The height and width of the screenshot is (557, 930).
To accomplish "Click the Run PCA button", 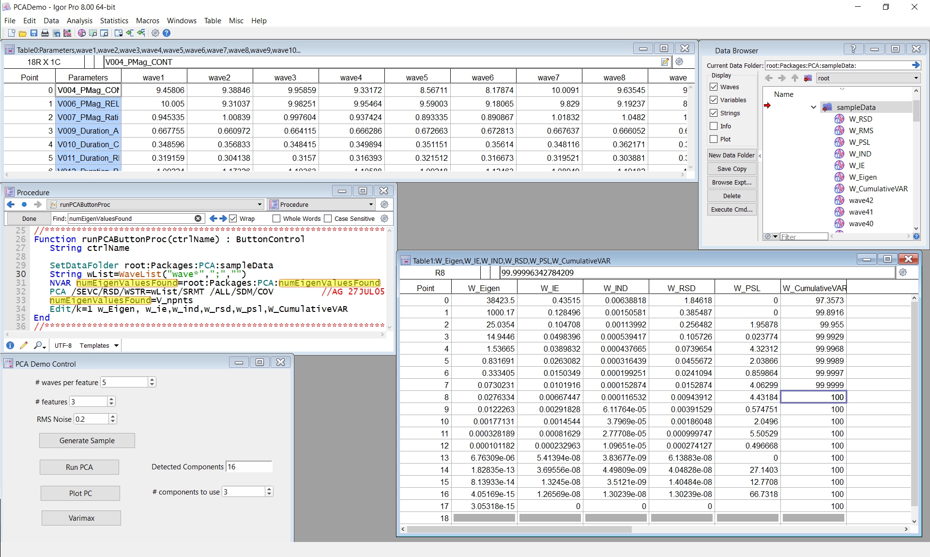I will [79, 467].
